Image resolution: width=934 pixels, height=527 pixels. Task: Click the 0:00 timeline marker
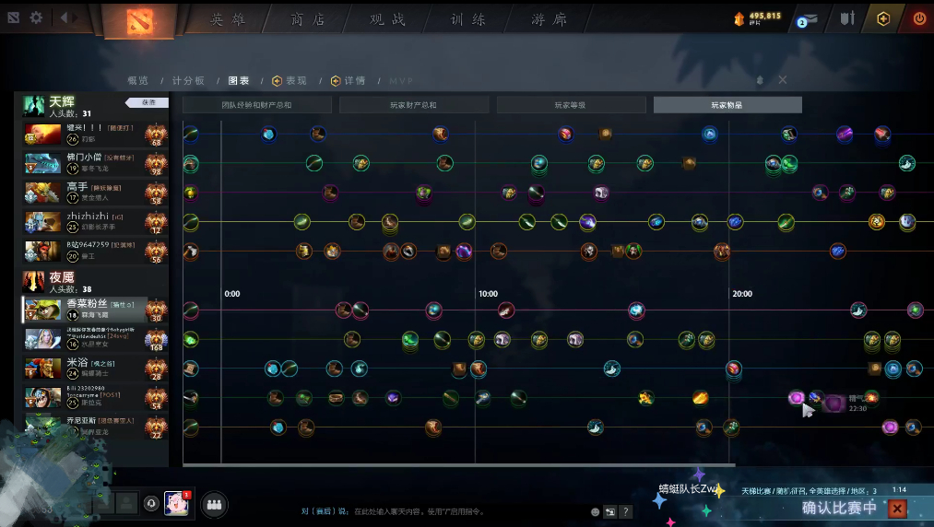(x=232, y=294)
